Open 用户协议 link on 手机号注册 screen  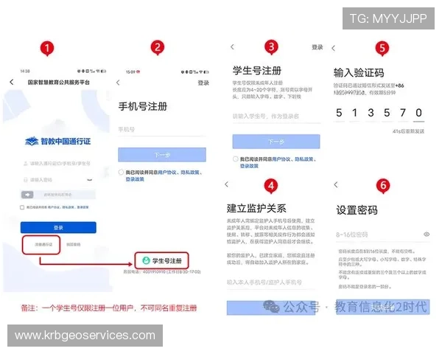[x=167, y=172]
